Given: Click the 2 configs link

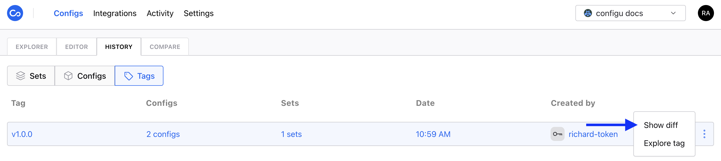Looking at the screenshot, I should [163, 134].
